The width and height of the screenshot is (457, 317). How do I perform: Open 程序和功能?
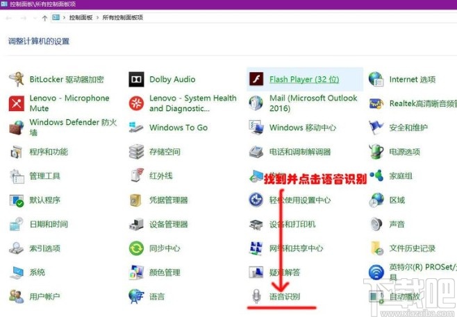pyautogui.click(x=48, y=152)
